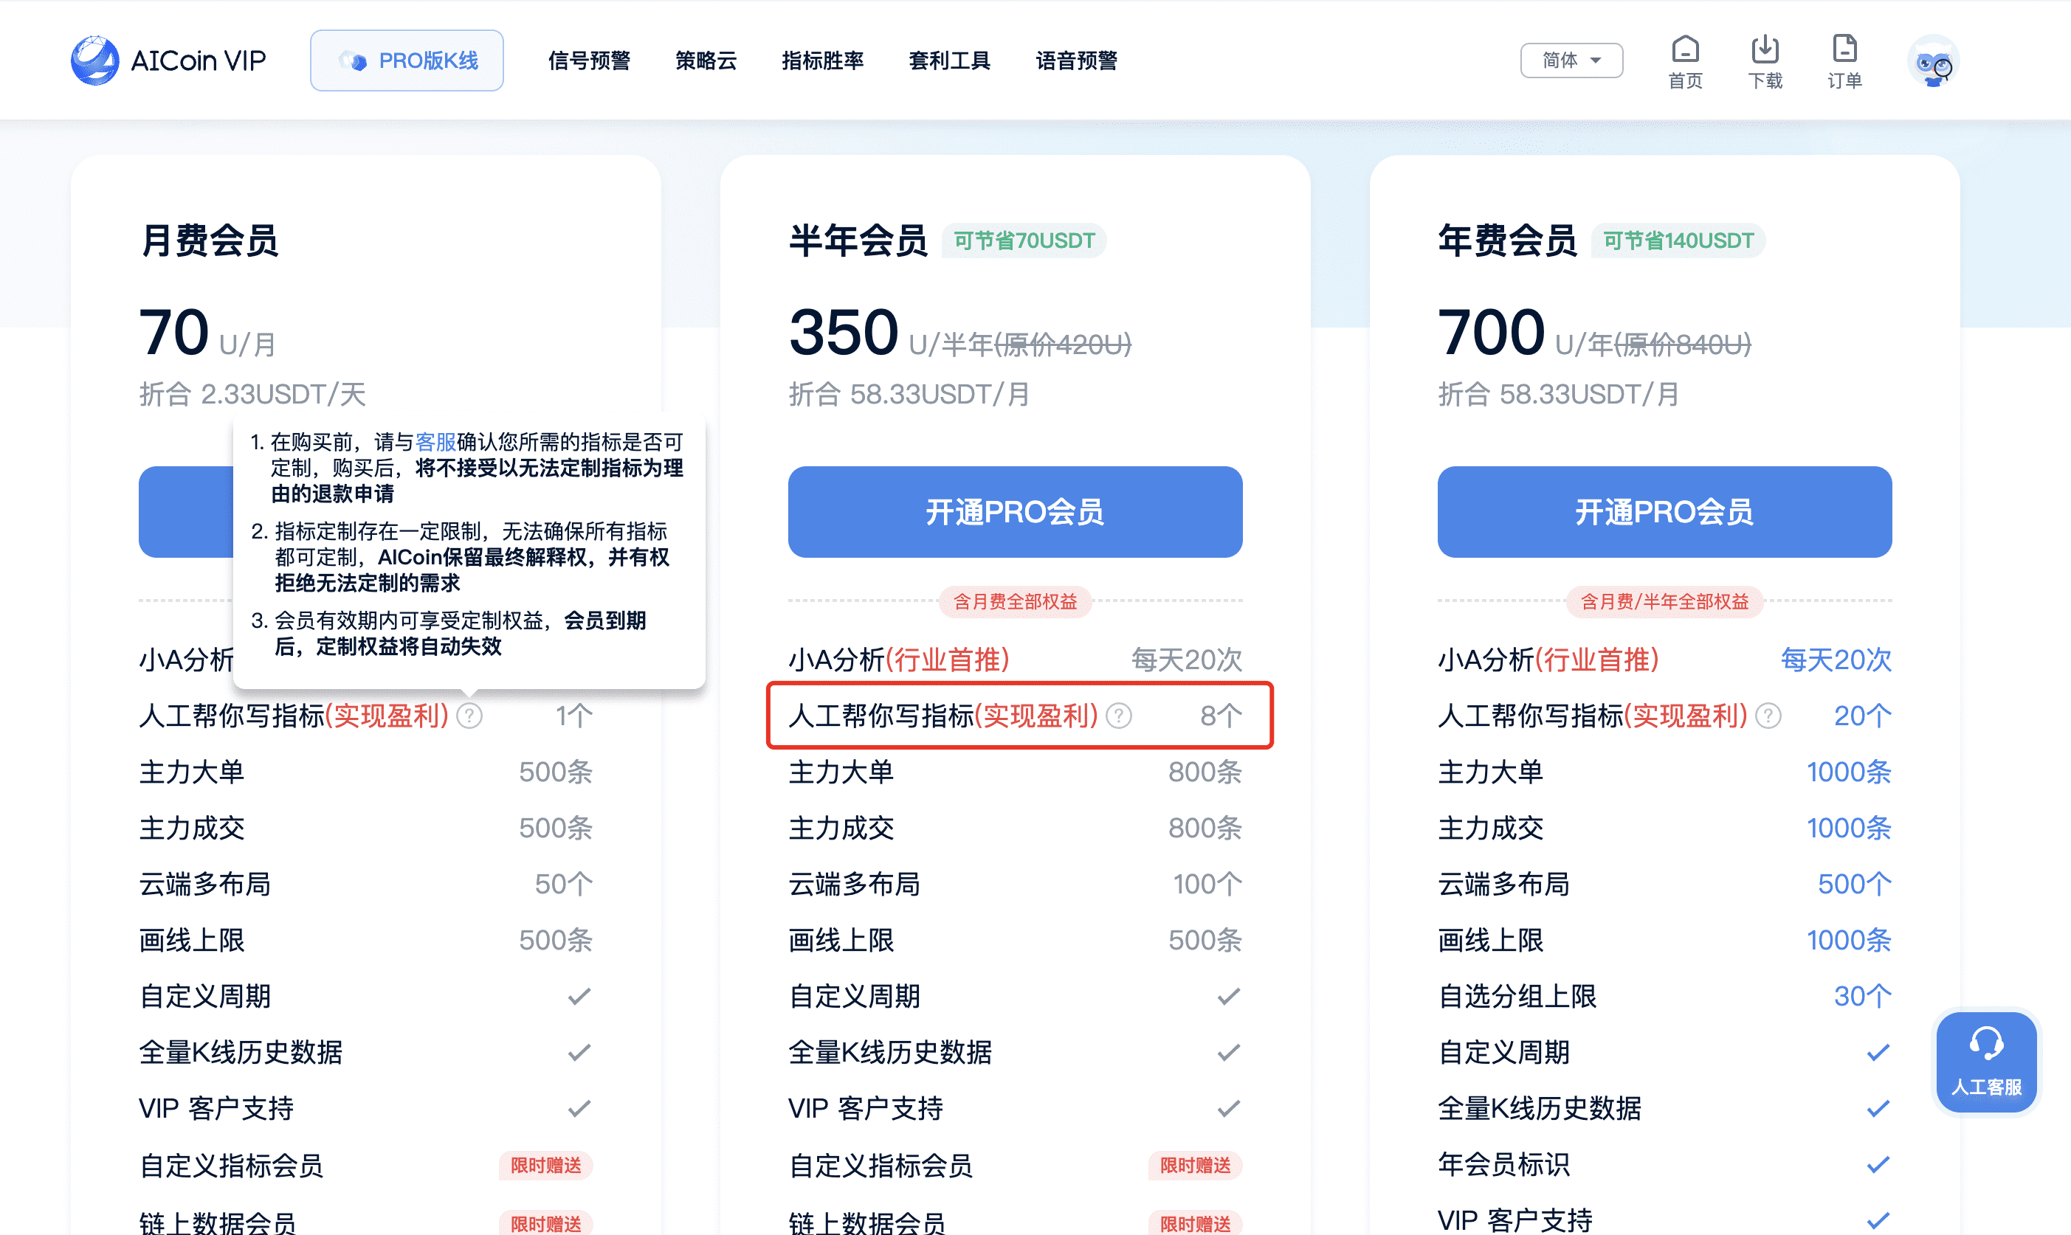Click 限时赠送 tag for 自定义指标会员 in 半年会员
Screen dimensions: 2071x1235
coord(1196,1165)
